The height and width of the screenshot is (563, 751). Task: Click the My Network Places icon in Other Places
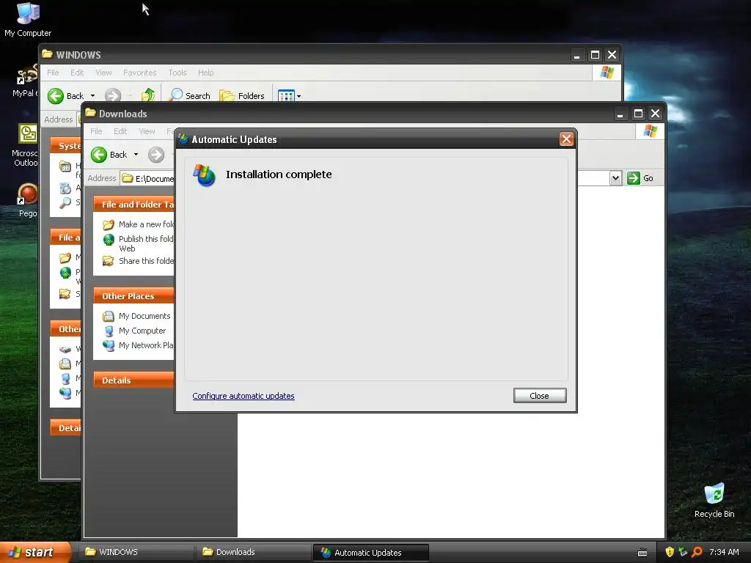109,345
